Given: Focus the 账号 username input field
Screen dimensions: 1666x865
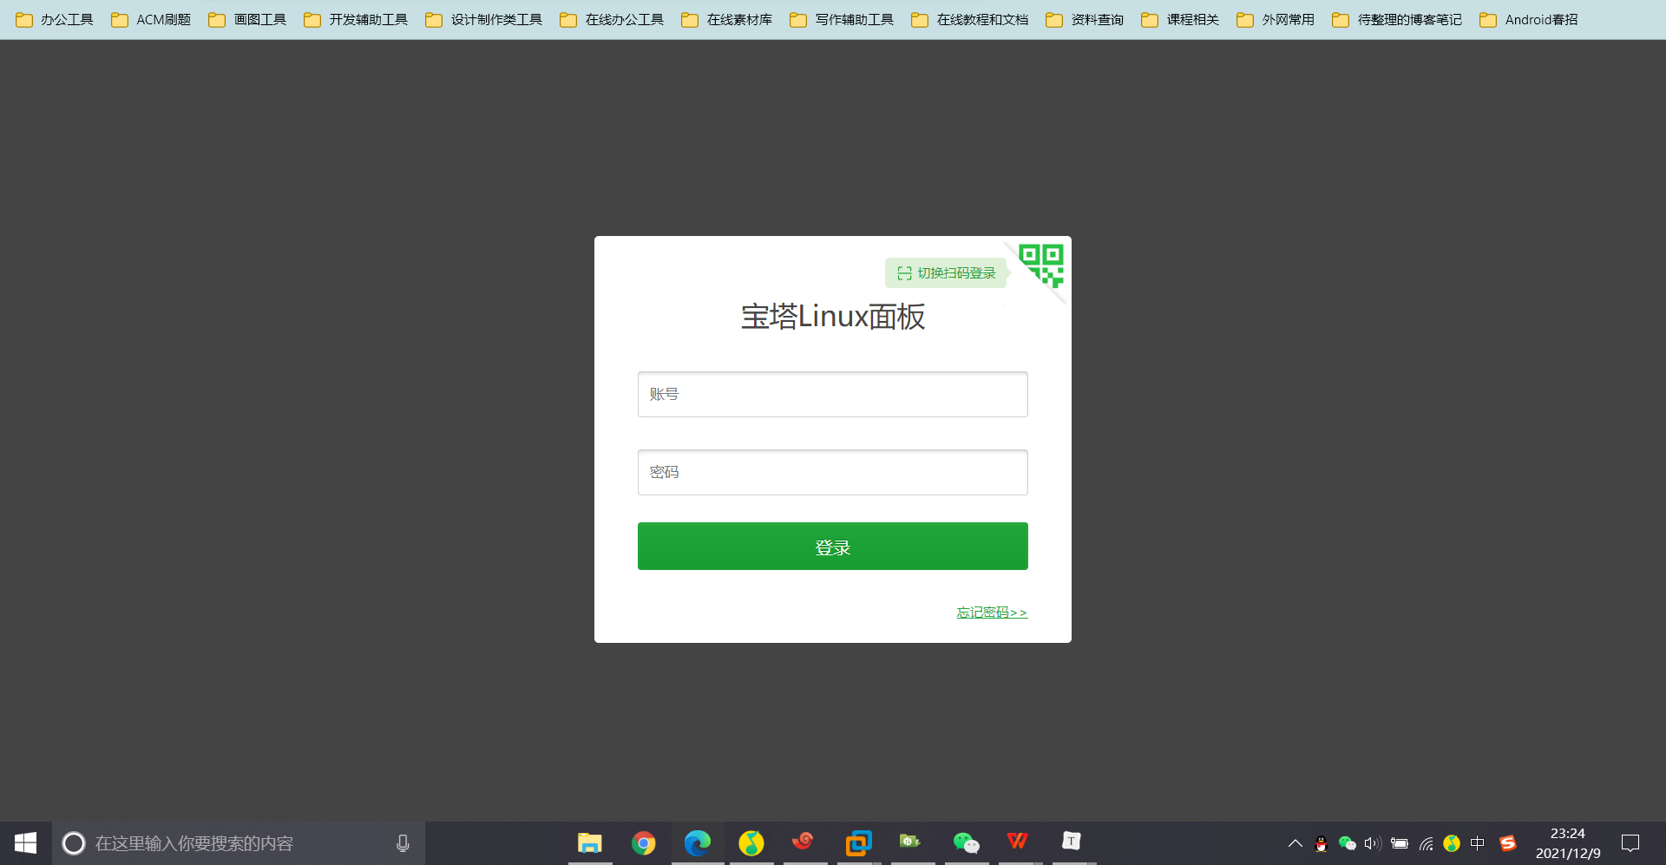Looking at the screenshot, I should tap(833, 394).
